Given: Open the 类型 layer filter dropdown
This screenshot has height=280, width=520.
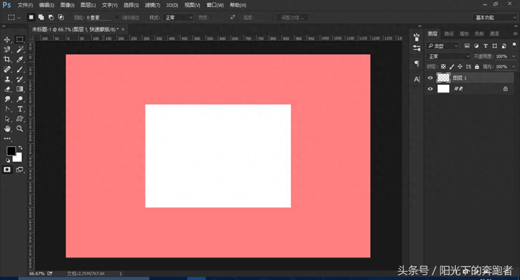Looking at the screenshot, I should pyautogui.click(x=442, y=46).
